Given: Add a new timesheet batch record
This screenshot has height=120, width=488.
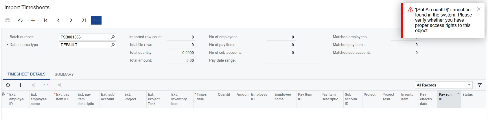Looking at the screenshot, I should [33, 20].
